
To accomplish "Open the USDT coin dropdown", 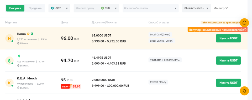I will click(x=60, y=8).
